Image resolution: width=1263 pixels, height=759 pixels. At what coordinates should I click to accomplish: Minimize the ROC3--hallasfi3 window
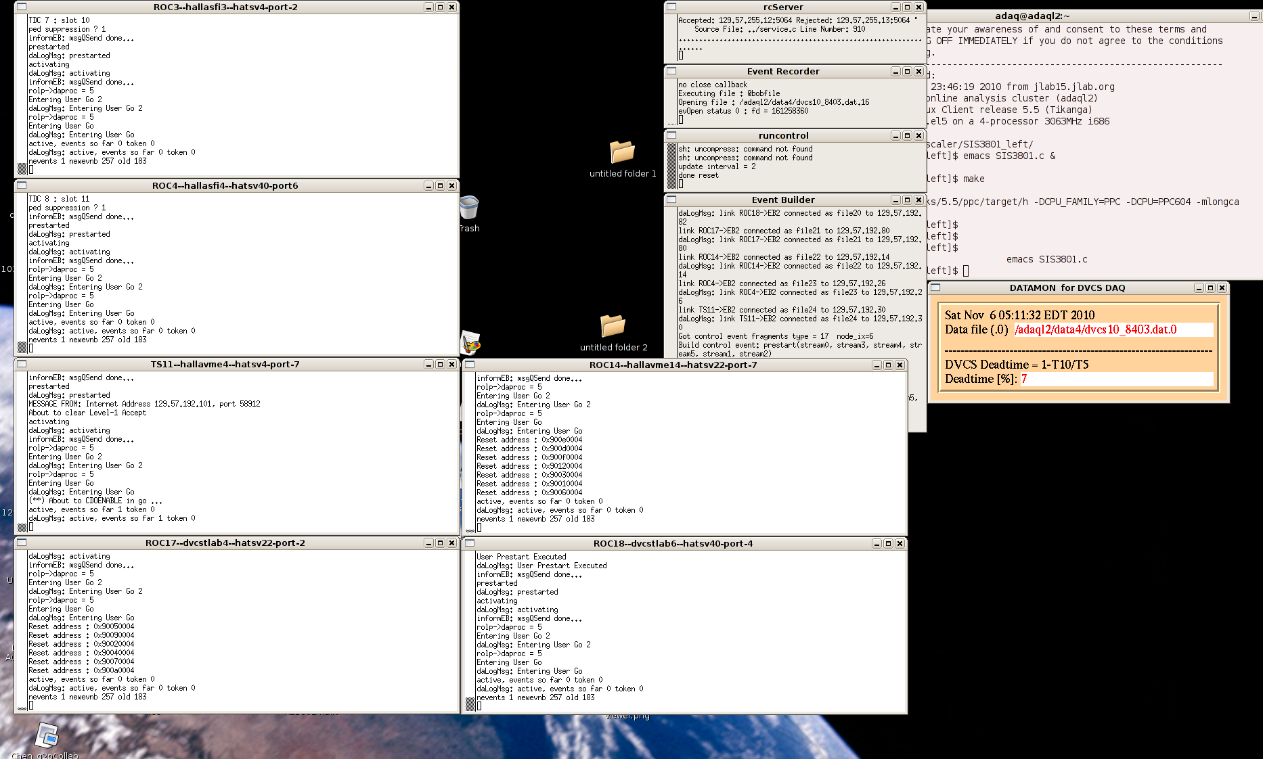pos(428,7)
